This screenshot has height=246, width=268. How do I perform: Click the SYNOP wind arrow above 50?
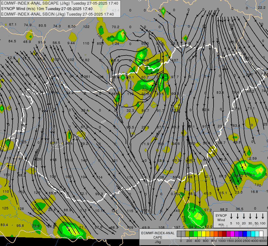click(257, 216)
